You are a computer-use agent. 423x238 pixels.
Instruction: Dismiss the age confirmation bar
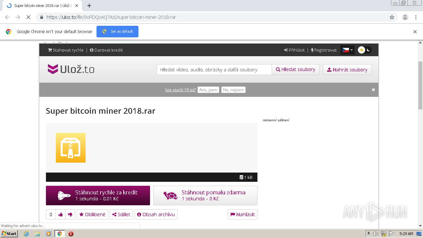pyautogui.click(x=373, y=90)
